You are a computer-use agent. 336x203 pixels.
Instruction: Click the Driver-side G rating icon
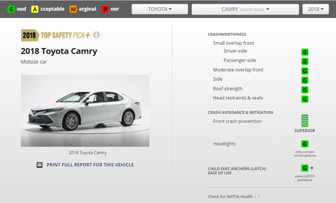click(305, 52)
